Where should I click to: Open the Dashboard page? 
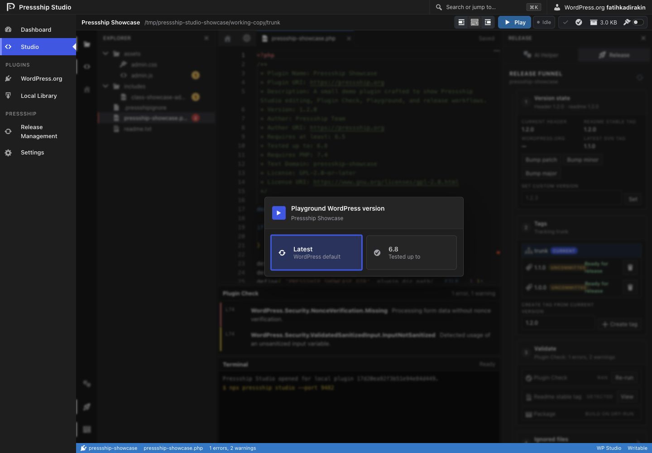(x=38, y=29)
